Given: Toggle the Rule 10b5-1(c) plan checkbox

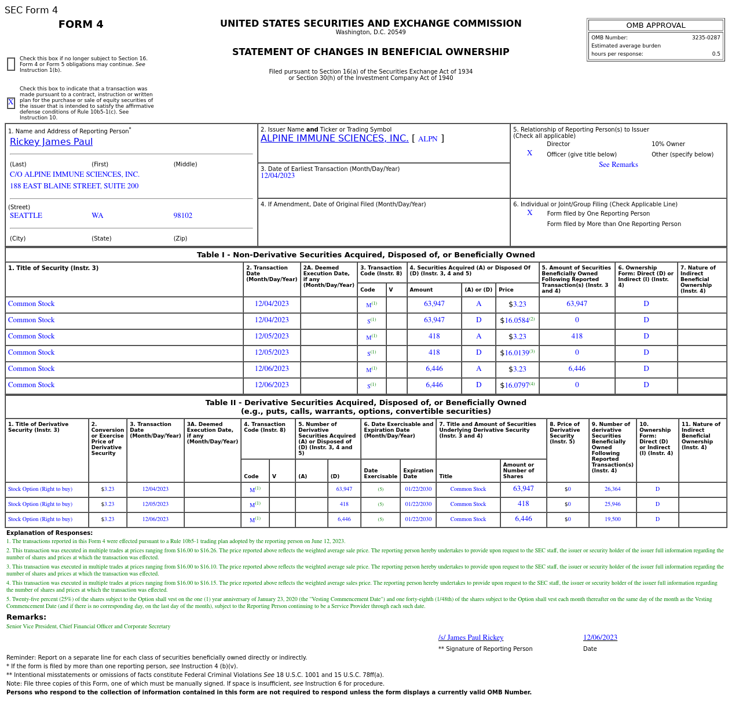Looking at the screenshot, I should 11,103.
